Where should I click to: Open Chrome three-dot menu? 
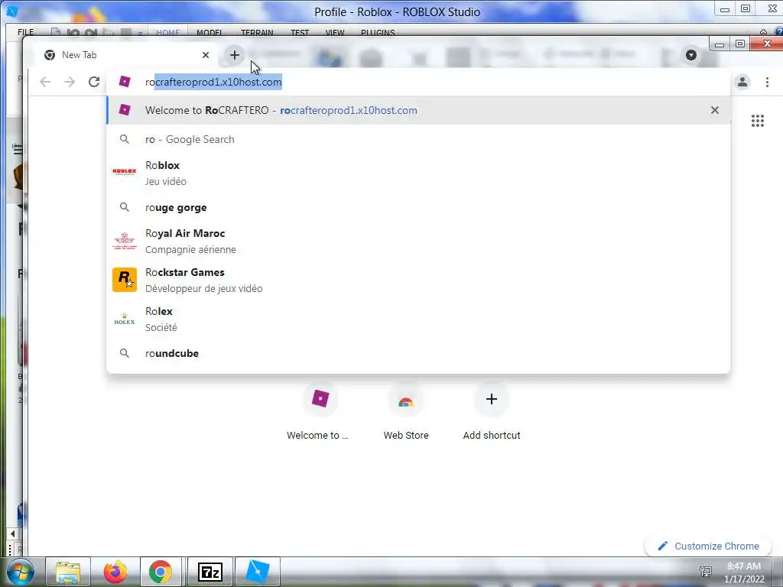(767, 82)
